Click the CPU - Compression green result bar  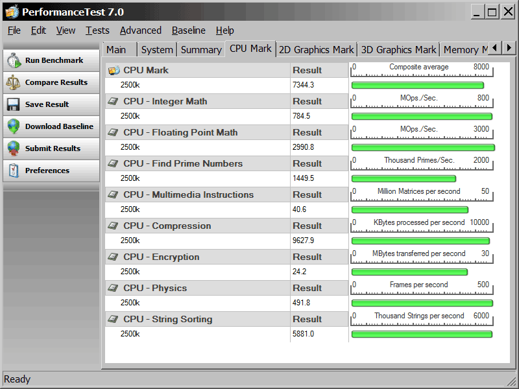[420, 241]
